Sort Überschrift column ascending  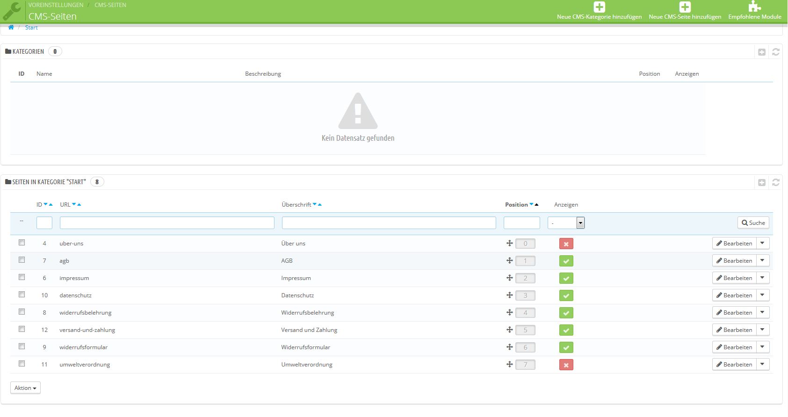320,204
